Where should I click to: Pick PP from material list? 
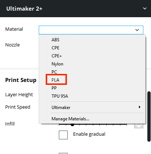point(54,88)
